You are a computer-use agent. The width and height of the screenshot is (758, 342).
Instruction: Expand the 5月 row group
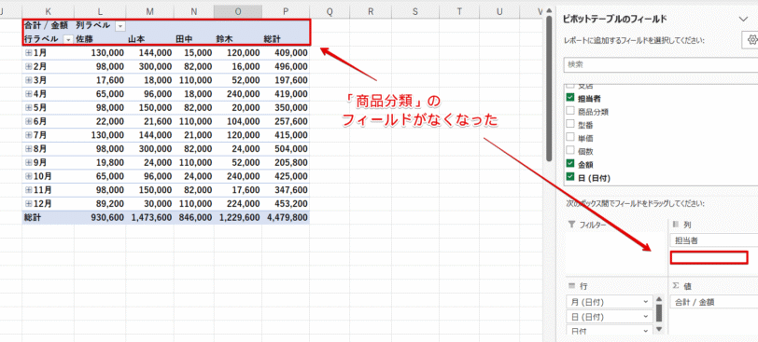tap(29, 107)
